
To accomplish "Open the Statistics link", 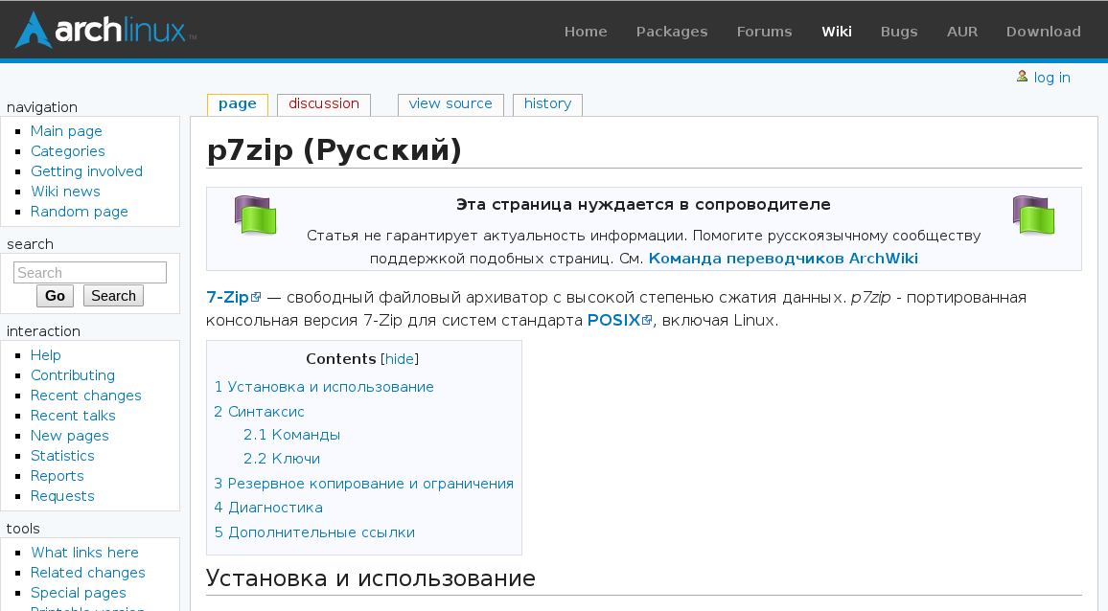I will point(62,456).
